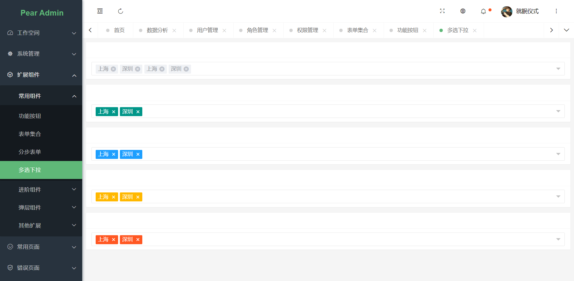
Task: Close the 多选下拉 tab
Action: point(475,31)
